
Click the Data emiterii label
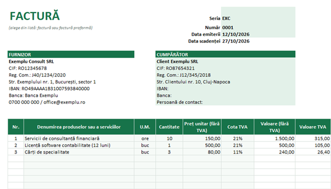[206, 34]
